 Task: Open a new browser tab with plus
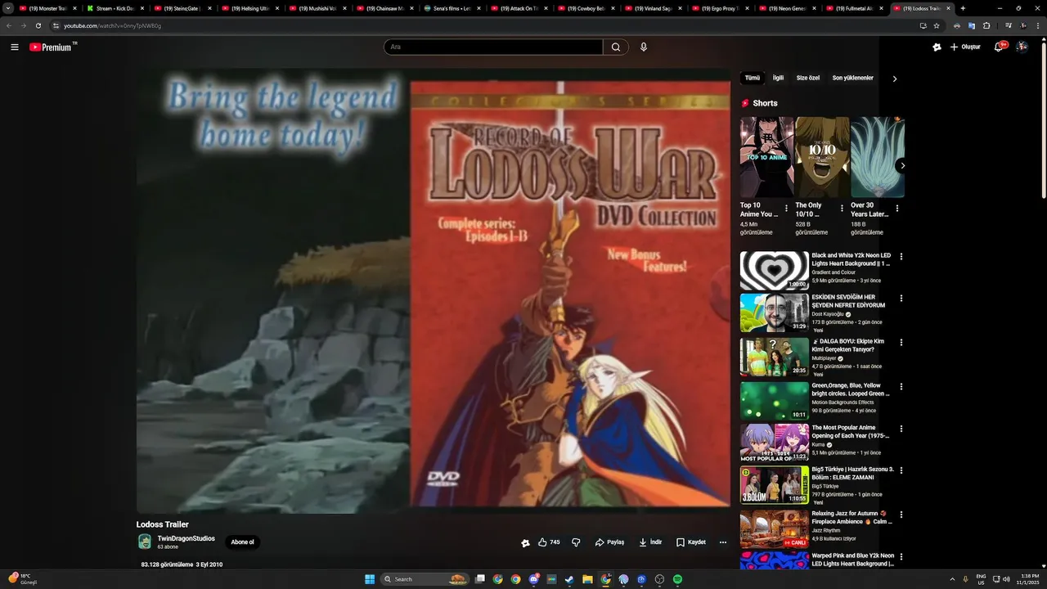963,8
